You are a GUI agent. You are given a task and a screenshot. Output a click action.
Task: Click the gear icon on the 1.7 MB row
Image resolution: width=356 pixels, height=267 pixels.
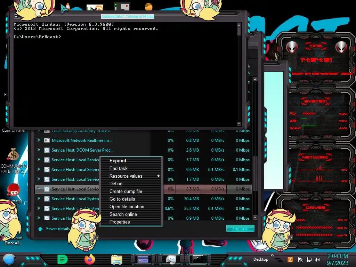coord(47,179)
